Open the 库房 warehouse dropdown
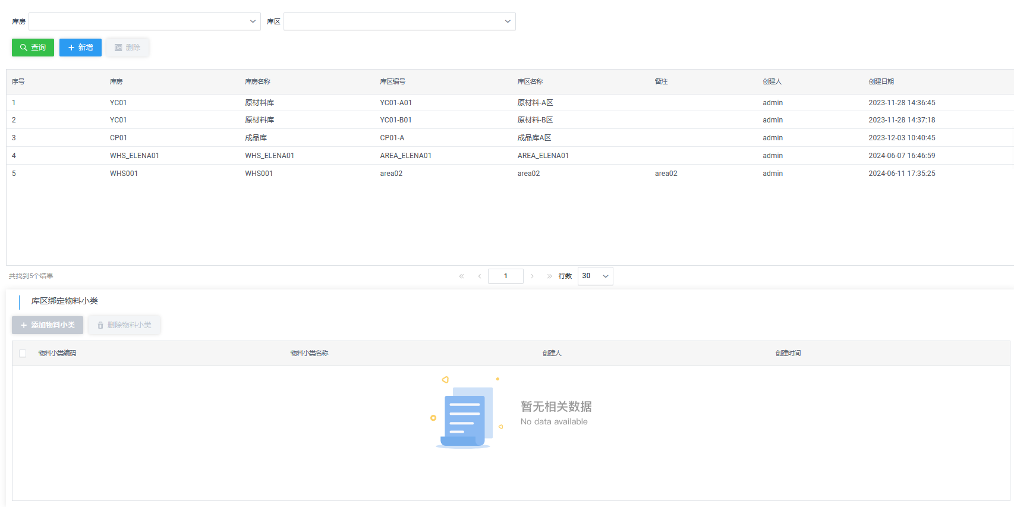Screen dimensions: 1014x507 pos(144,21)
